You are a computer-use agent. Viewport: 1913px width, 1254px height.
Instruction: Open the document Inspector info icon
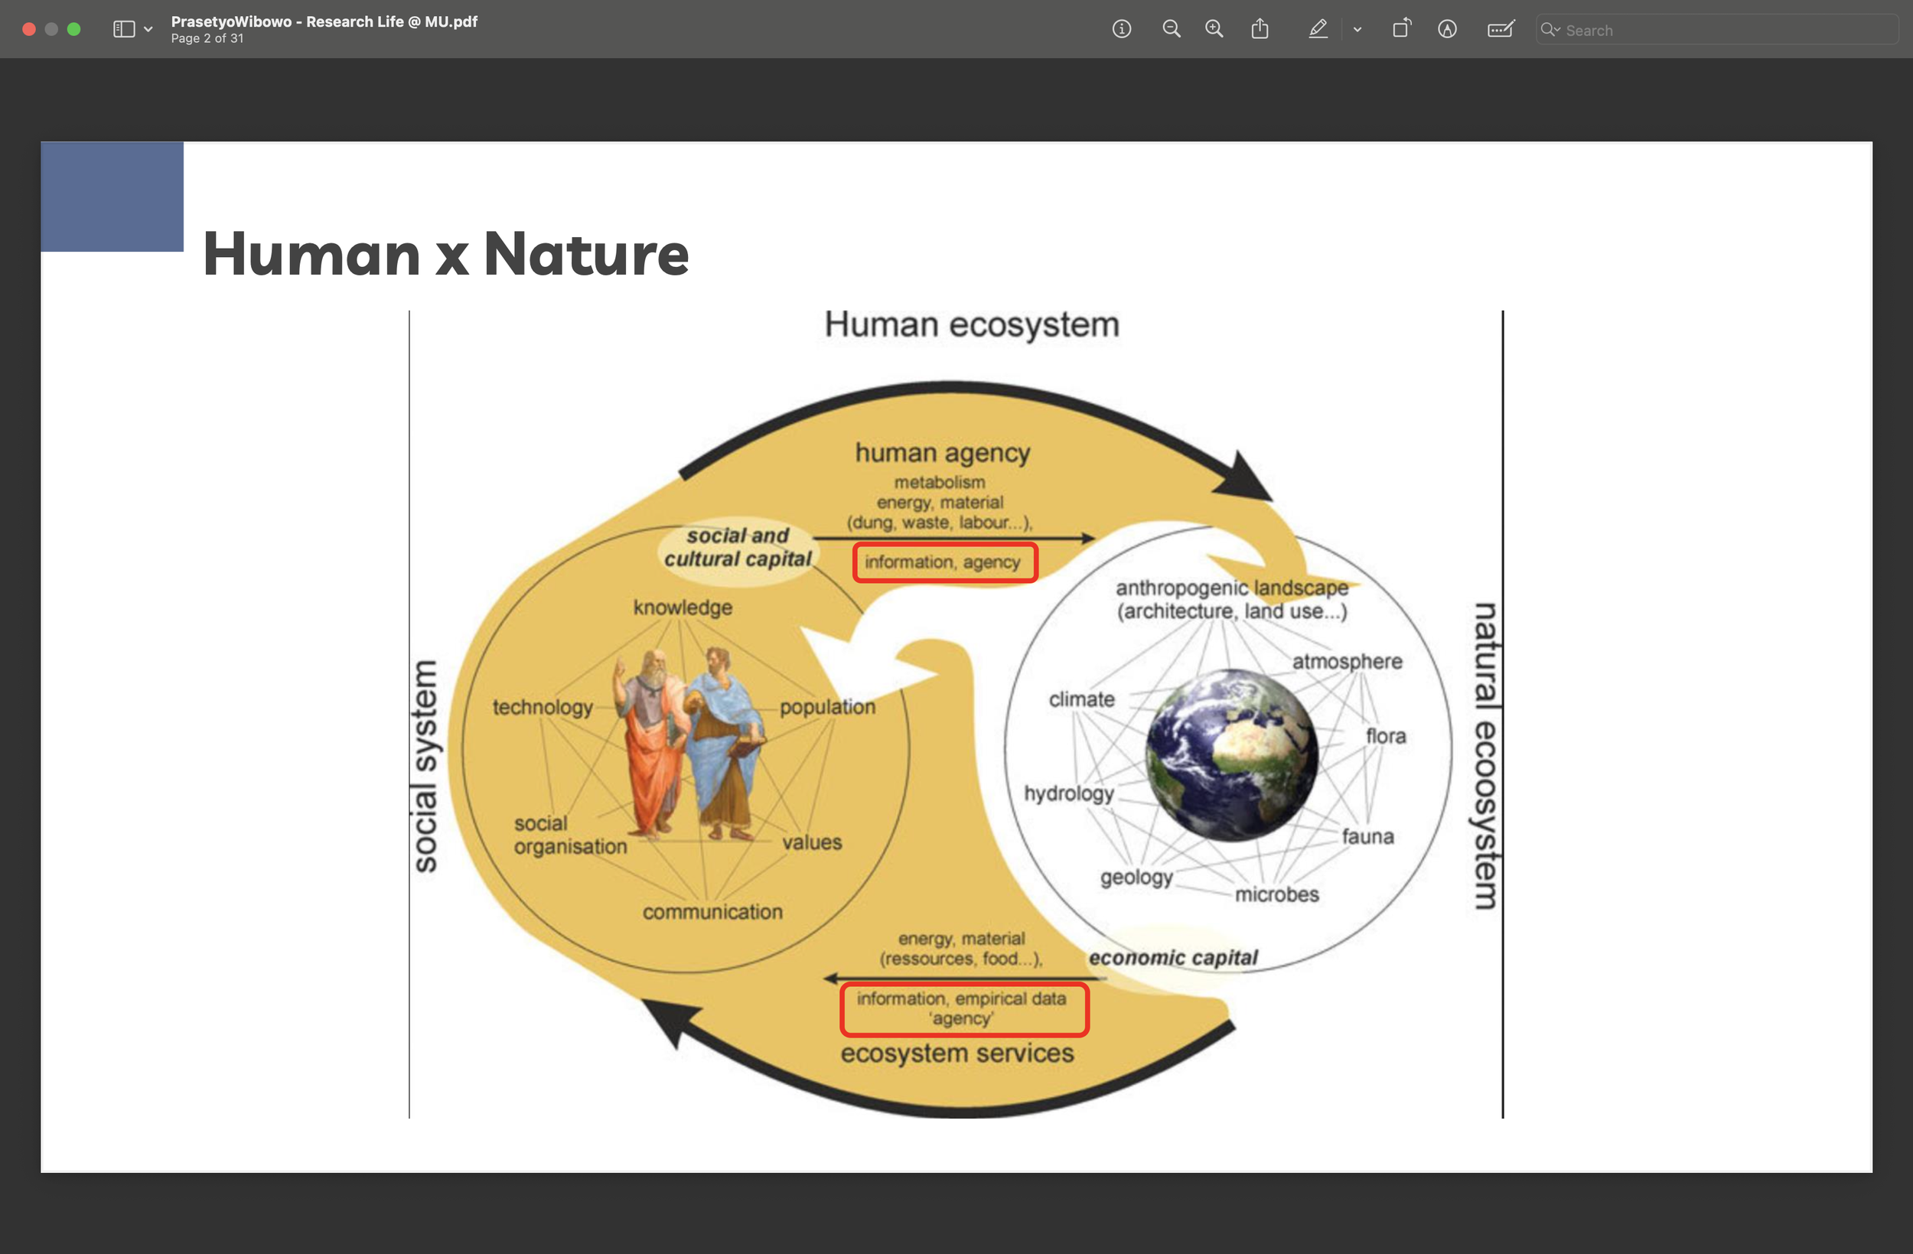(1121, 30)
